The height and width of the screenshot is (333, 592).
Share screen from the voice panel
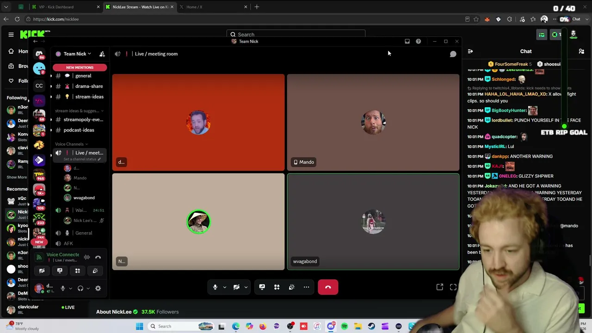(x=60, y=271)
